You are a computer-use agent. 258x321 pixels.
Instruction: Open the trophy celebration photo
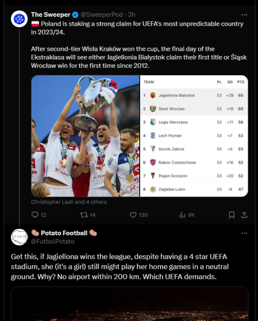pyautogui.click(x=85, y=136)
